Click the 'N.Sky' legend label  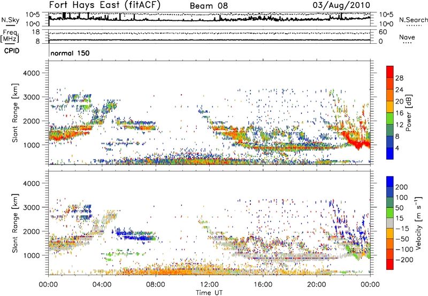pos(10,20)
